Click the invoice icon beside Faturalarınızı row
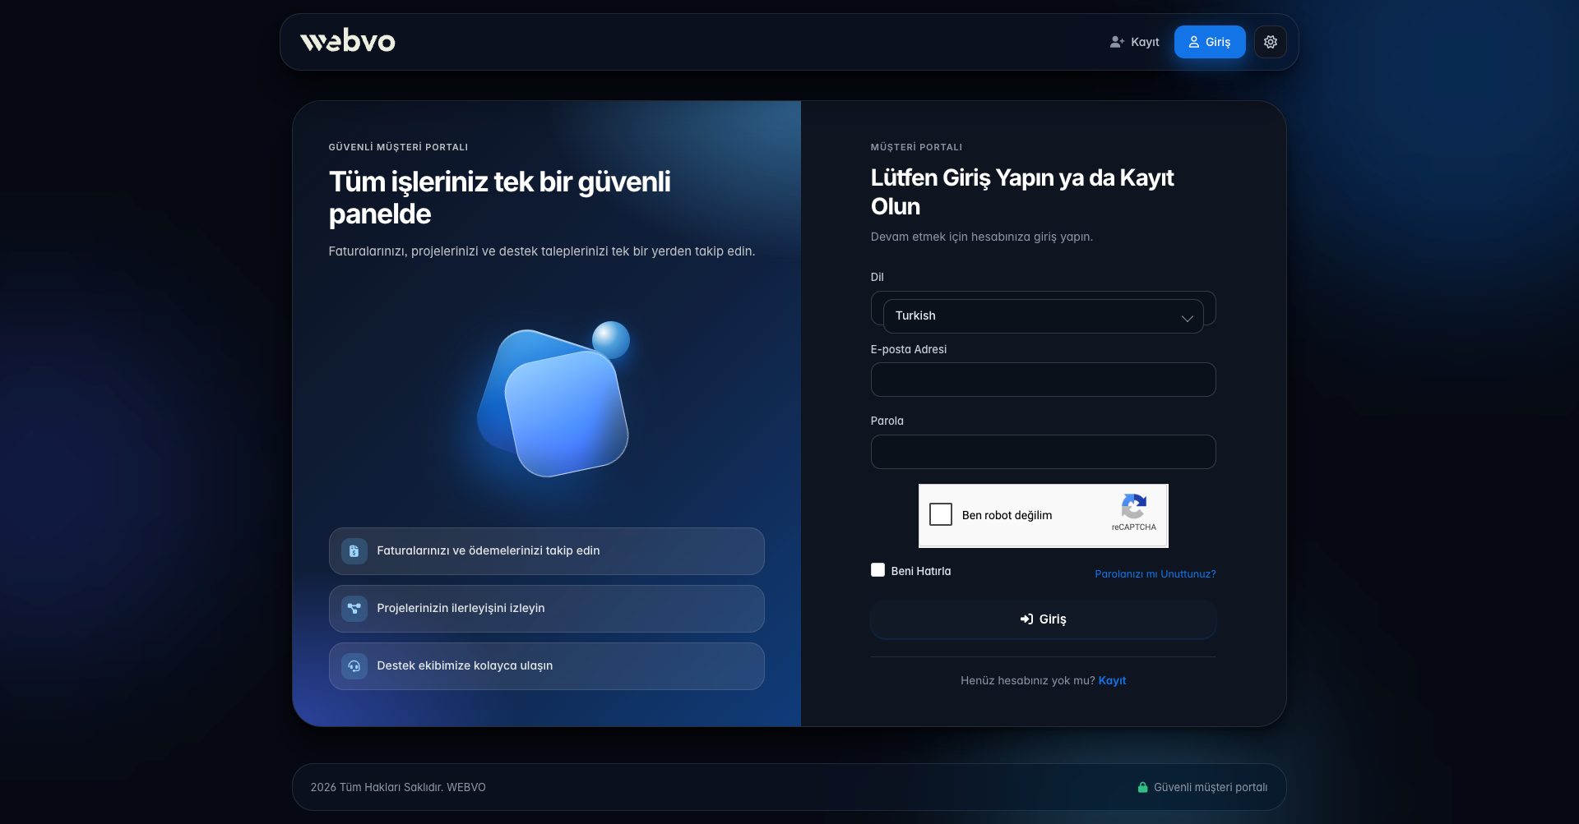This screenshot has height=824, width=1579. pos(354,551)
